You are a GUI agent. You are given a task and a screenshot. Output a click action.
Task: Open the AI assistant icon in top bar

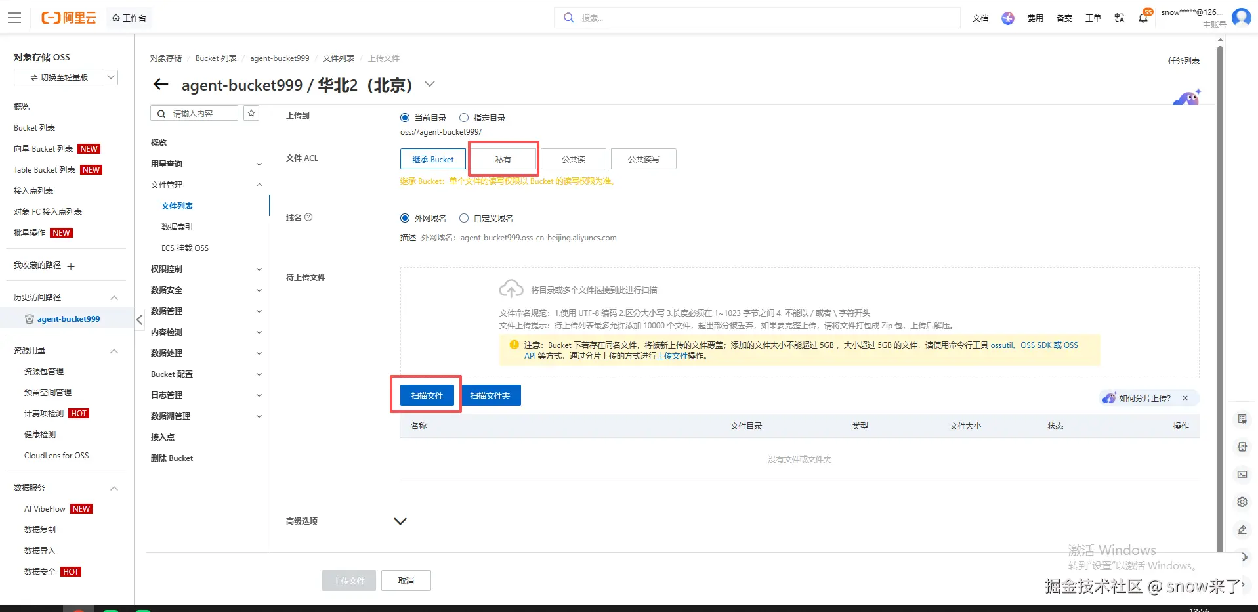pos(1008,18)
